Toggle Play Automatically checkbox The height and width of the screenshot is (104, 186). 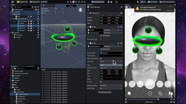point(101,58)
